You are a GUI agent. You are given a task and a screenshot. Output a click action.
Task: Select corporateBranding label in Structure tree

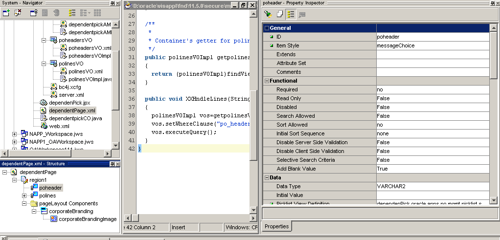click(71, 211)
